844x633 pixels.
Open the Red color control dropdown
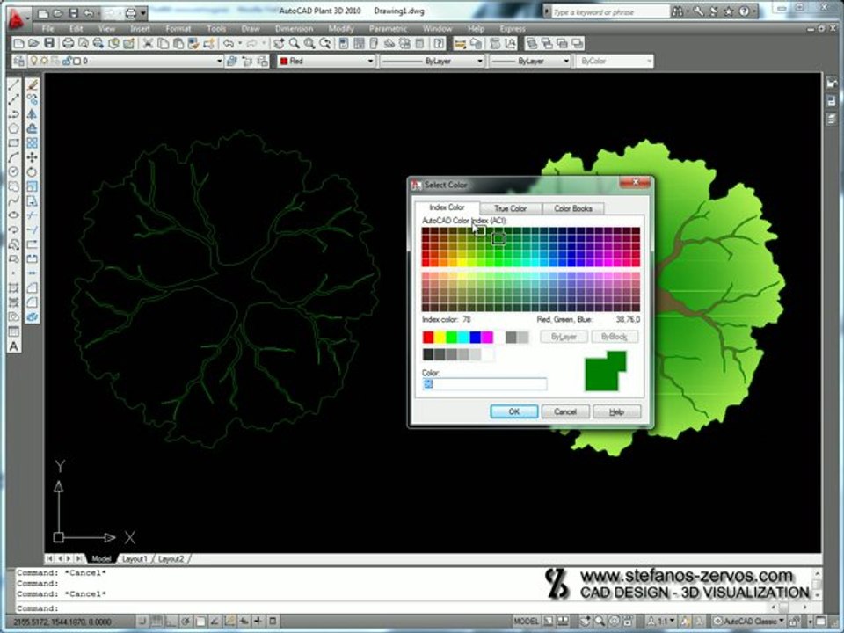pos(326,61)
